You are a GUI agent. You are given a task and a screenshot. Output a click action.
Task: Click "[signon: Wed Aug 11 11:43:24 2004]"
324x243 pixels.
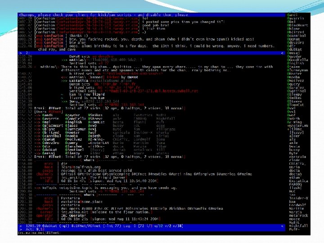(x=125, y=219)
